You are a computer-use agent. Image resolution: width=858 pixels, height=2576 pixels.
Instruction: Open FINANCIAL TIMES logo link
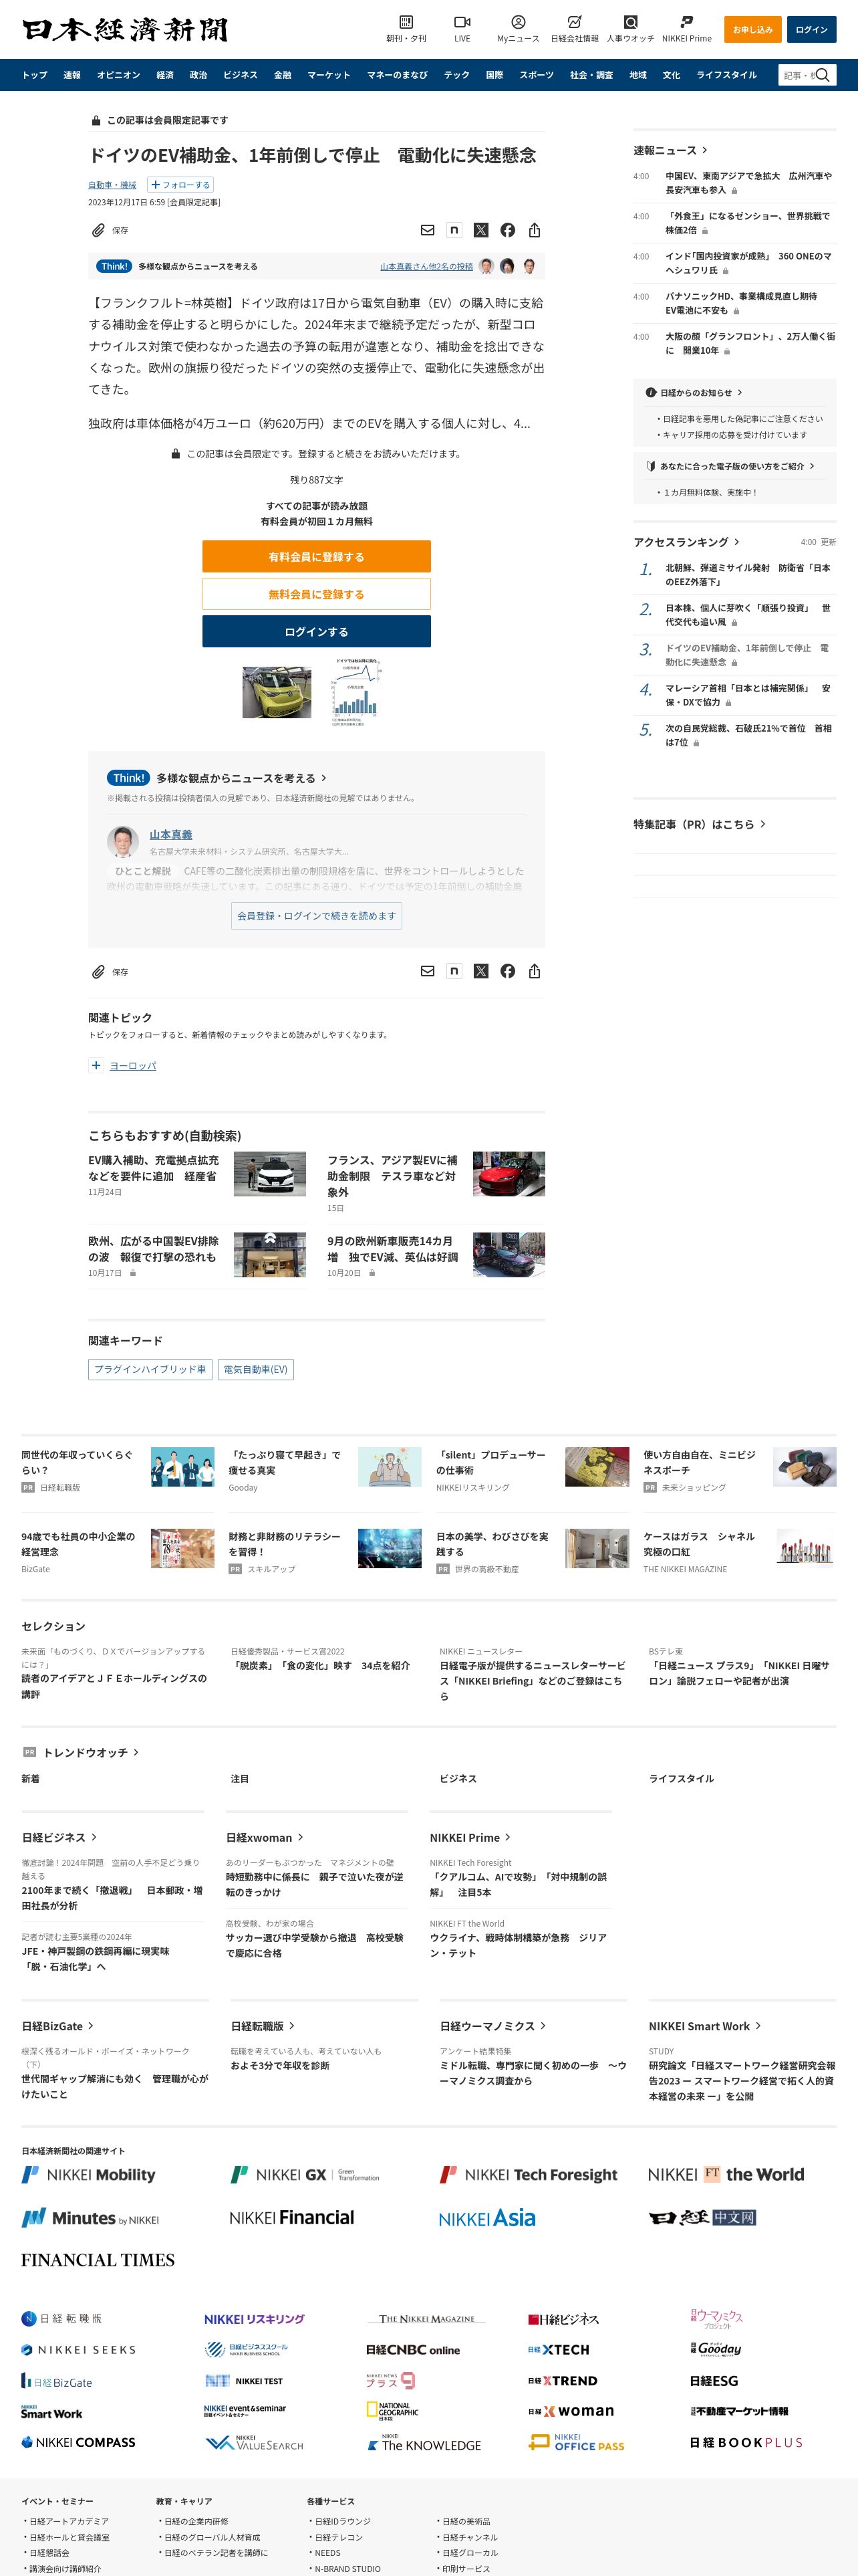pyautogui.click(x=98, y=2260)
